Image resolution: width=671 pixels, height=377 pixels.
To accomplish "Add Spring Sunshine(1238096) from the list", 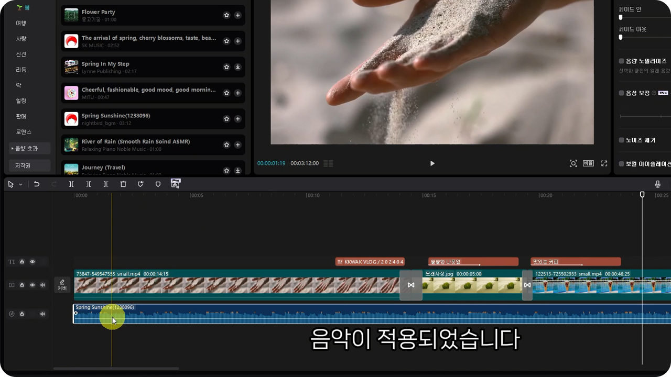I will click(x=237, y=119).
